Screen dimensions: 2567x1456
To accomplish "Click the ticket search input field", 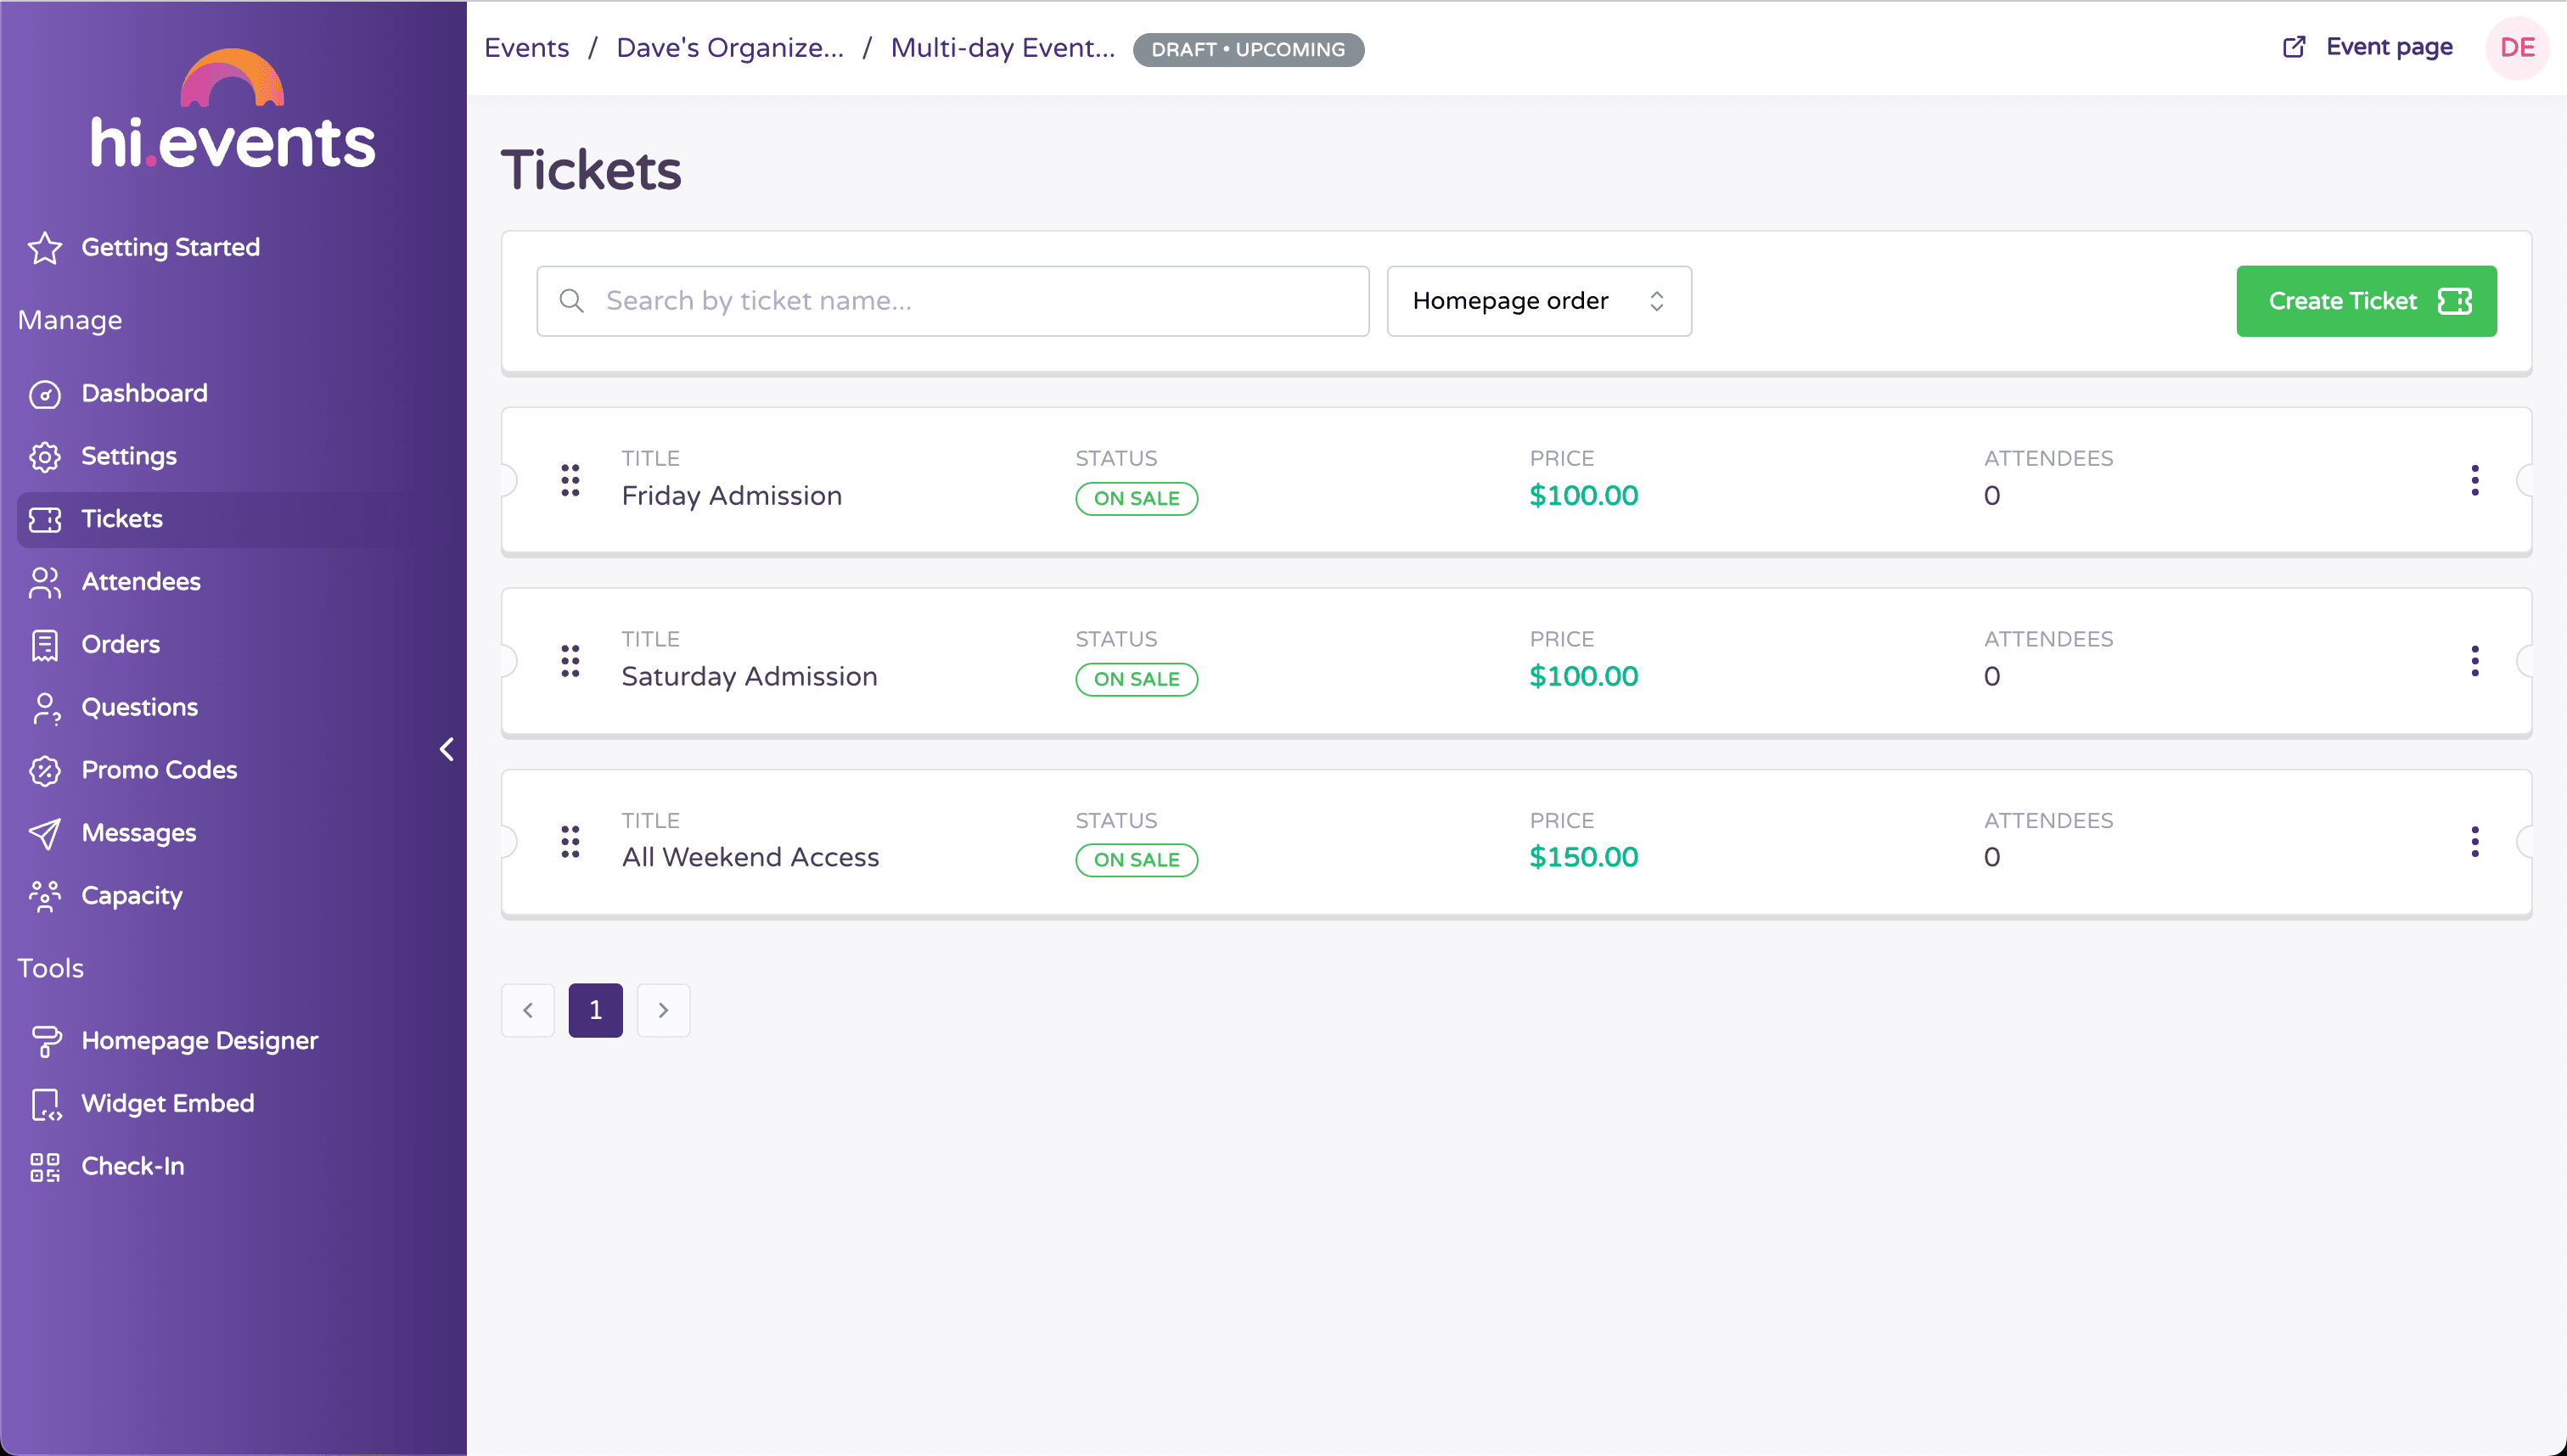I will 954,300.
